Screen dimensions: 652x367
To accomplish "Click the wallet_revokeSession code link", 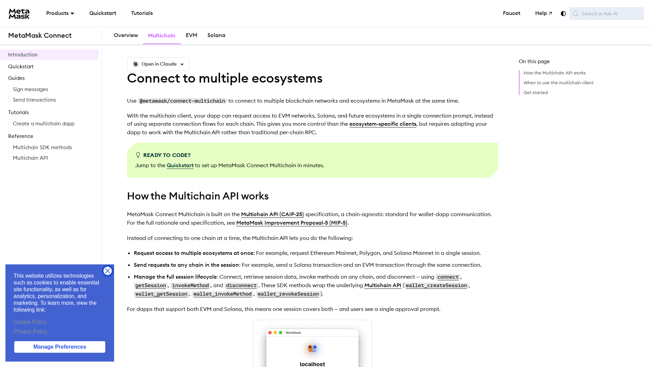I will click(x=288, y=294).
